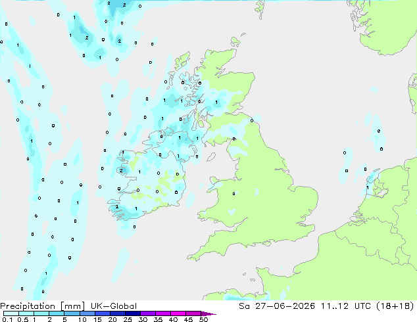Click the '10' legend scale label
The width and height of the screenshot is (417, 322).
coord(82,319)
